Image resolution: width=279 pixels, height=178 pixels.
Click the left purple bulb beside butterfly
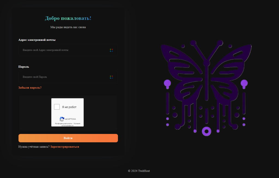(168, 84)
